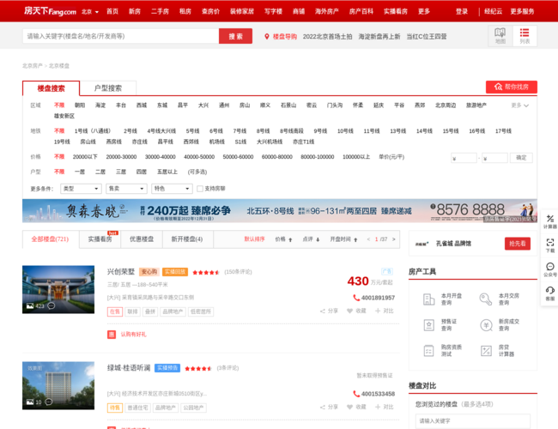Open the download app sidebar icon
Screen dimensions: 558x429
click(550, 243)
